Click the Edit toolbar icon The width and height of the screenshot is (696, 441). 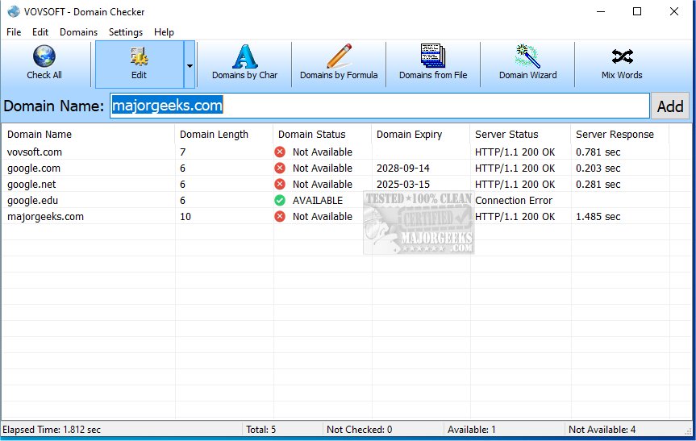click(x=139, y=57)
